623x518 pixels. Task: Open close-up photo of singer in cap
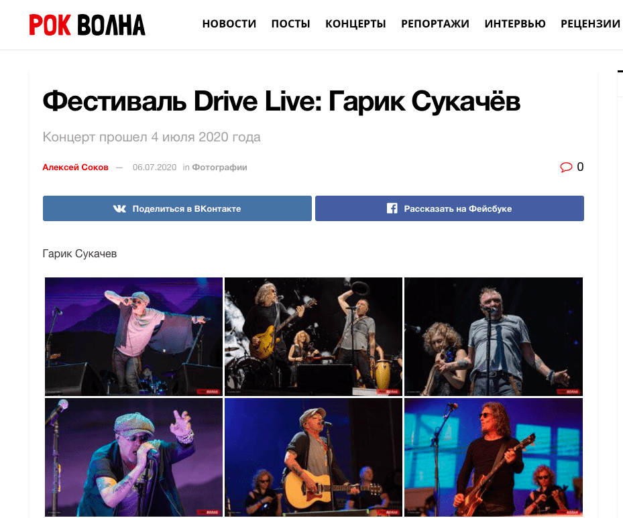tap(133, 457)
